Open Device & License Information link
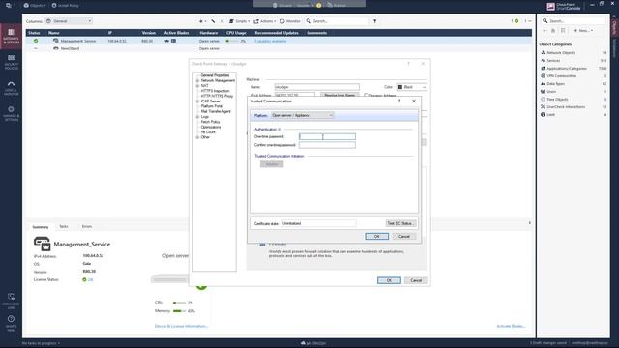Image resolution: width=619 pixels, height=348 pixels. coord(181,326)
